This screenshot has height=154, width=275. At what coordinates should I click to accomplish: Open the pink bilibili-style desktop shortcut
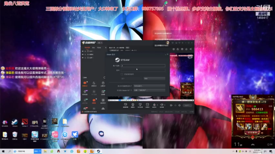[x=55, y=136]
